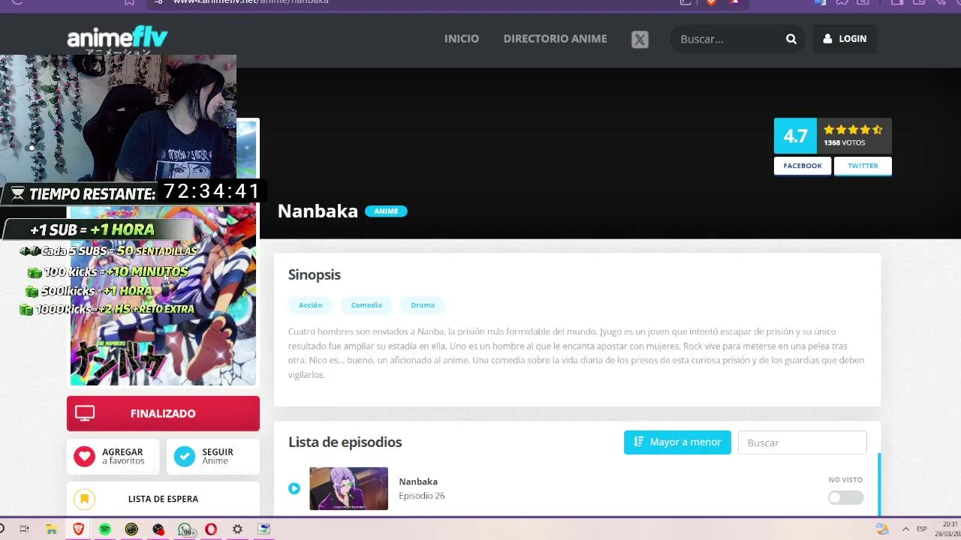The width and height of the screenshot is (961, 540).
Task: Click the rating stars
Action: click(x=853, y=130)
